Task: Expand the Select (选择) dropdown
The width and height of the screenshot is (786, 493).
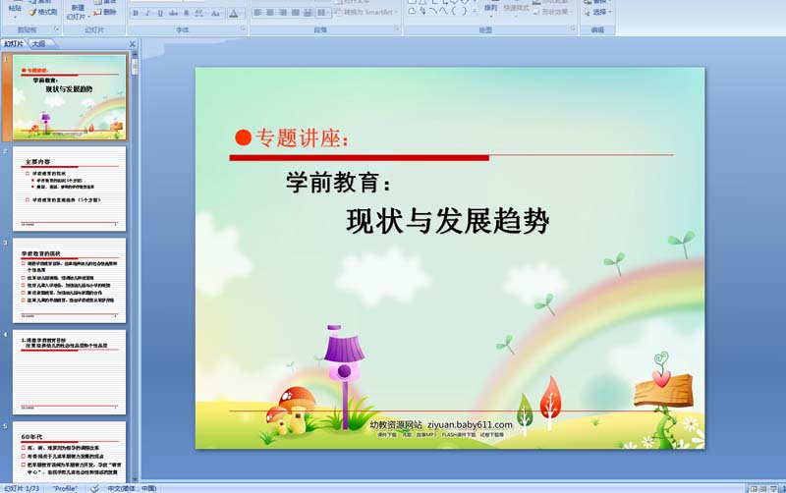Action: click(x=599, y=13)
